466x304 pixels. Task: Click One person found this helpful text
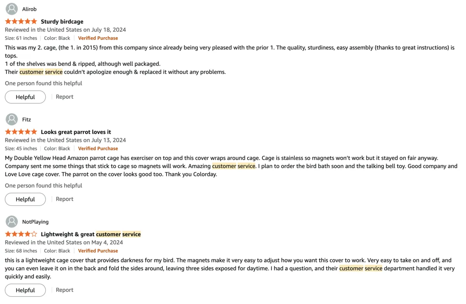(43, 83)
